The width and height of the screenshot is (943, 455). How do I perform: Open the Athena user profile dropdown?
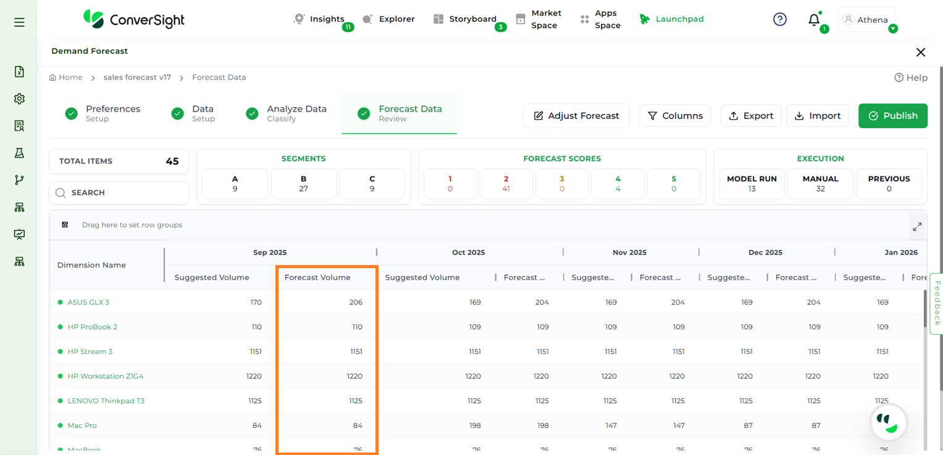pos(866,20)
